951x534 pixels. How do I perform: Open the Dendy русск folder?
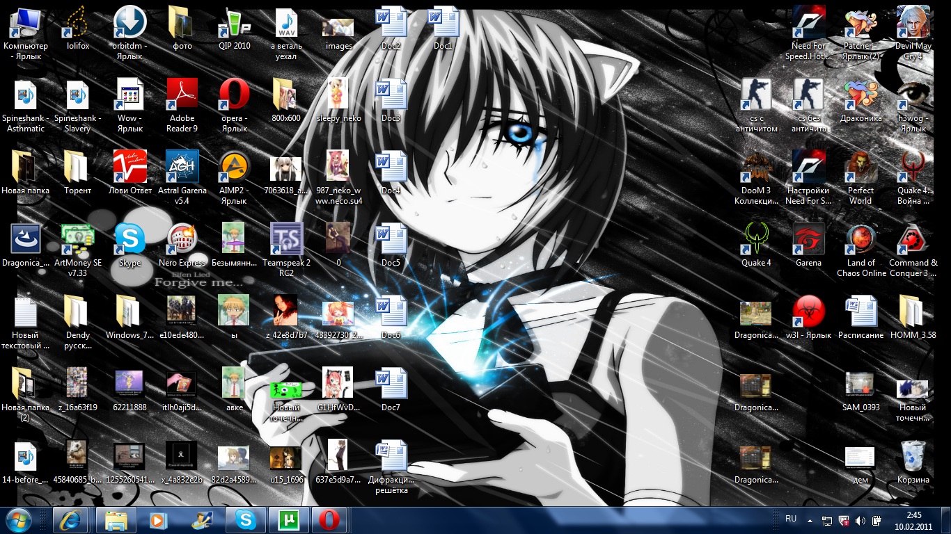coord(78,311)
